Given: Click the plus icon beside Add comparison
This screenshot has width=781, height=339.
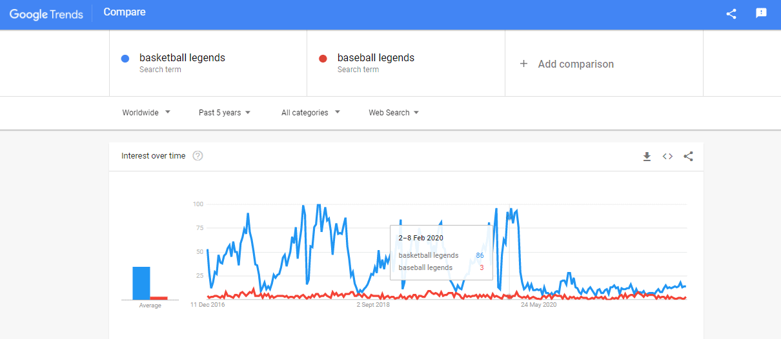Looking at the screenshot, I should point(524,64).
